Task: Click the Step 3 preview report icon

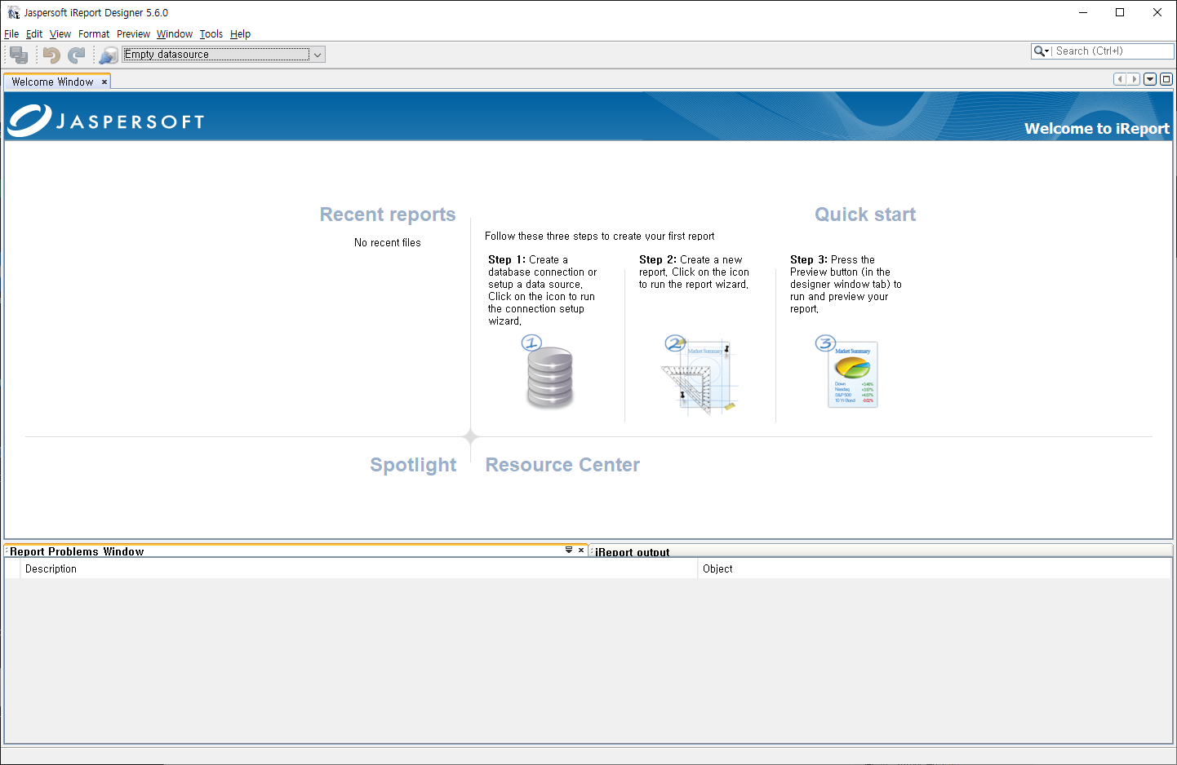Action: coord(847,372)
